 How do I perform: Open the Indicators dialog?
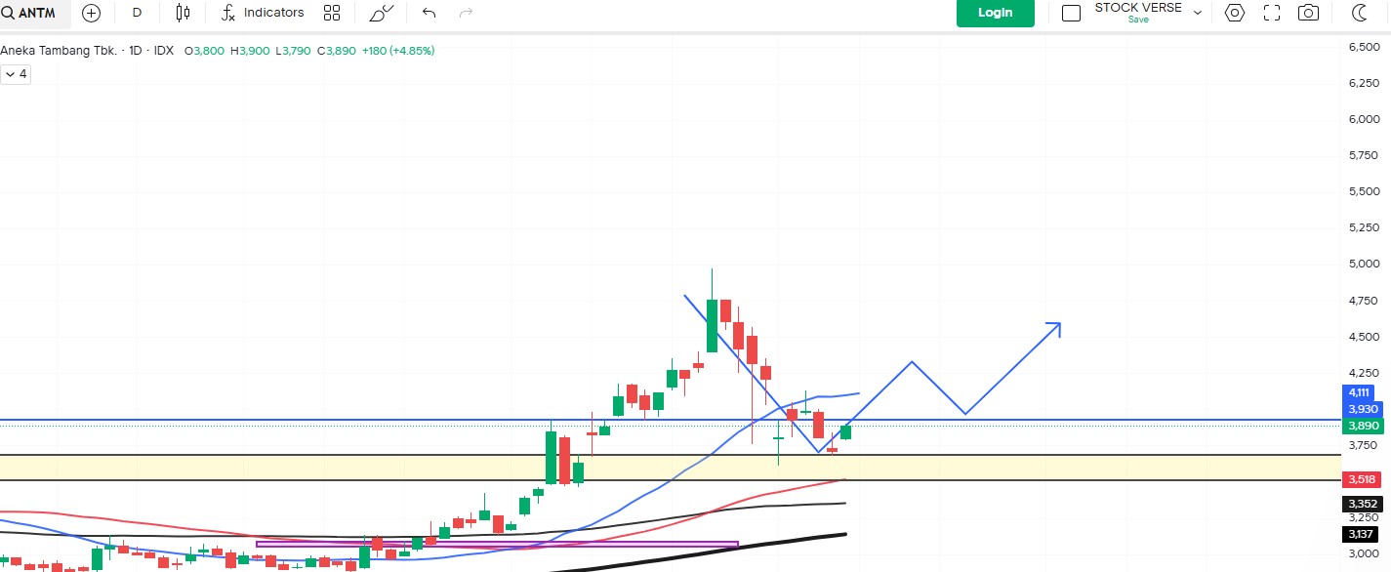click(263, 13)
